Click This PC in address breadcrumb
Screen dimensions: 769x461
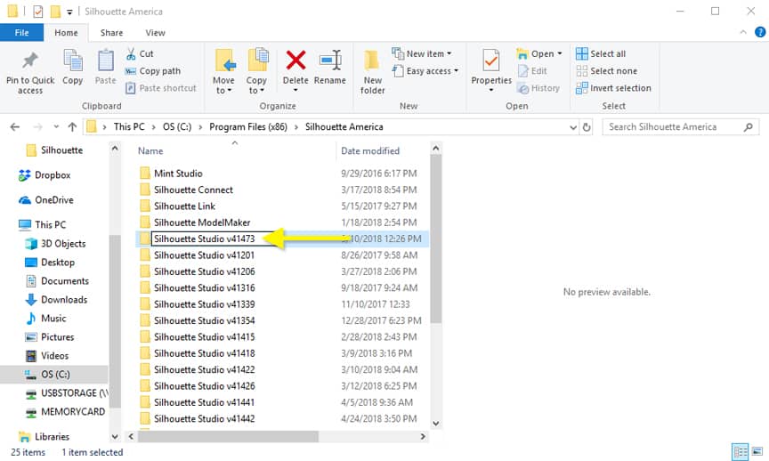click(x=129, y=127)
